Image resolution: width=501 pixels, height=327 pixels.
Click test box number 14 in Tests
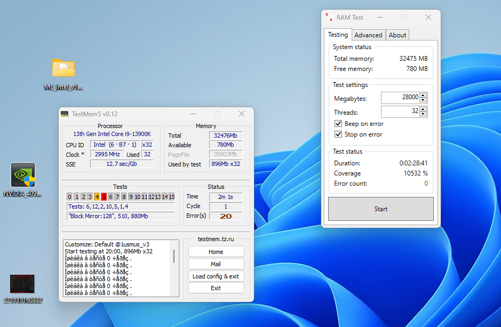(x=164, y=197)
